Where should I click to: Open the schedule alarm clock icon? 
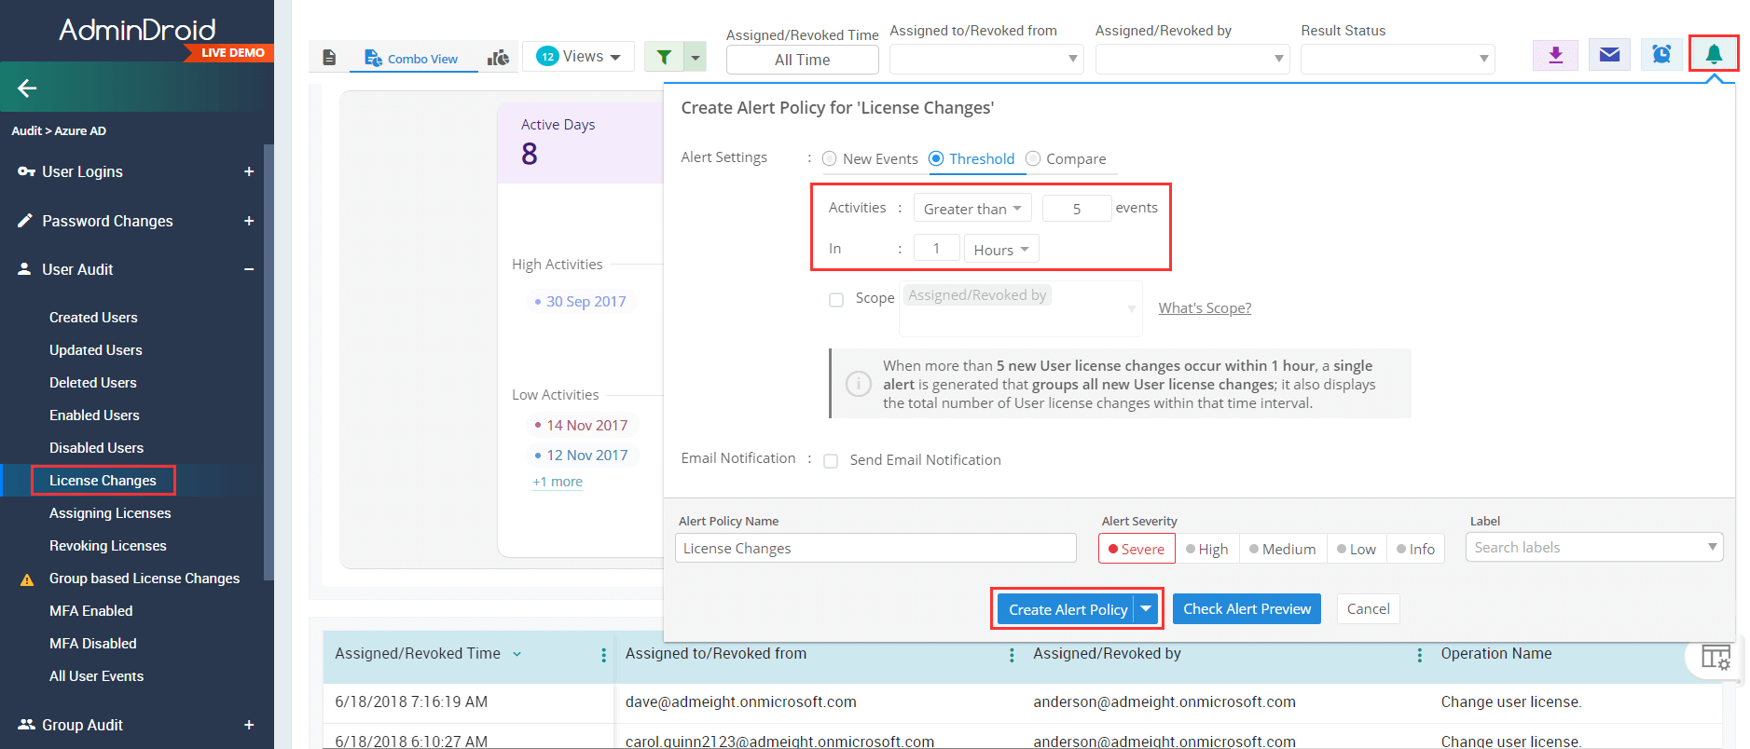pos(1661,55)
